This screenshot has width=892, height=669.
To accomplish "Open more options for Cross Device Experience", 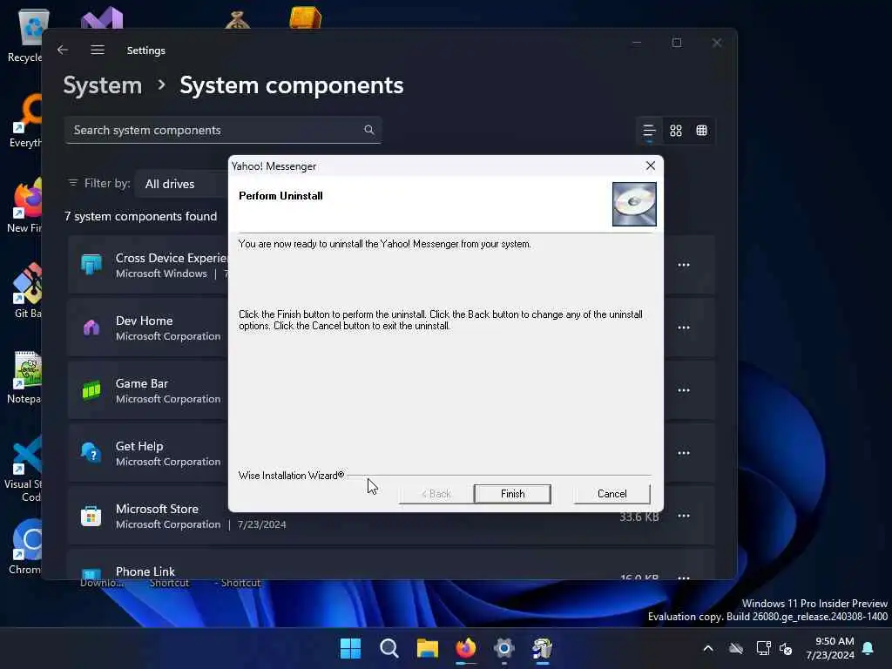I will coord(684,265).
